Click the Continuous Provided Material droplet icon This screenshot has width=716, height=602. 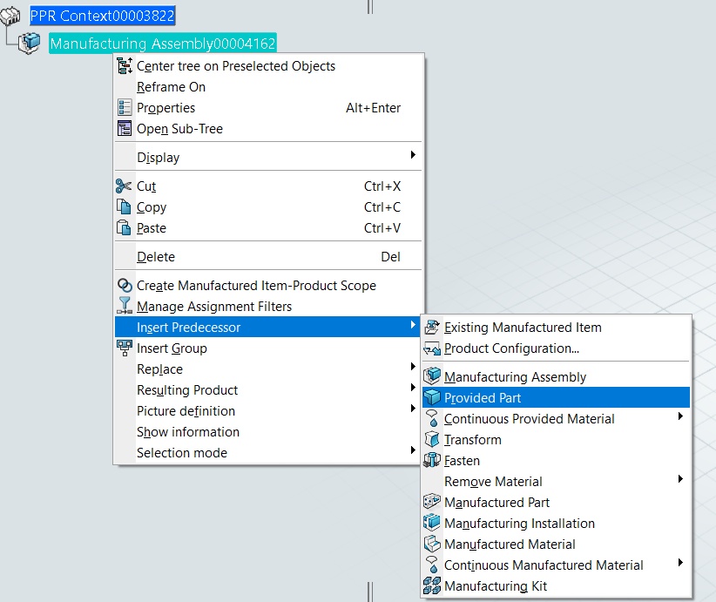tap(432, 418)
